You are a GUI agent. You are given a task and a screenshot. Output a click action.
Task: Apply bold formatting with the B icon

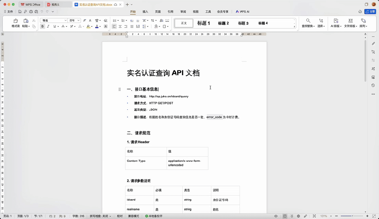point(42,26)
